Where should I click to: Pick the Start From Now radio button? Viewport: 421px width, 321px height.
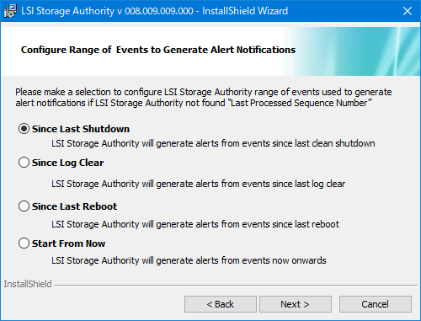24,243
